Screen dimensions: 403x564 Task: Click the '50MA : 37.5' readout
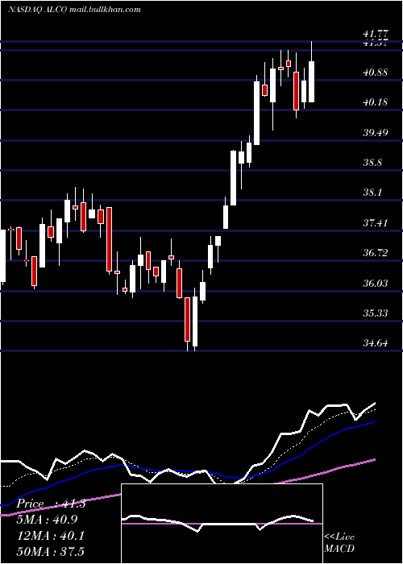coord(51,551)
